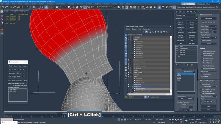Restrict transform to the Y axis
This screenshot has width=221, height=124.
point(163,7)
